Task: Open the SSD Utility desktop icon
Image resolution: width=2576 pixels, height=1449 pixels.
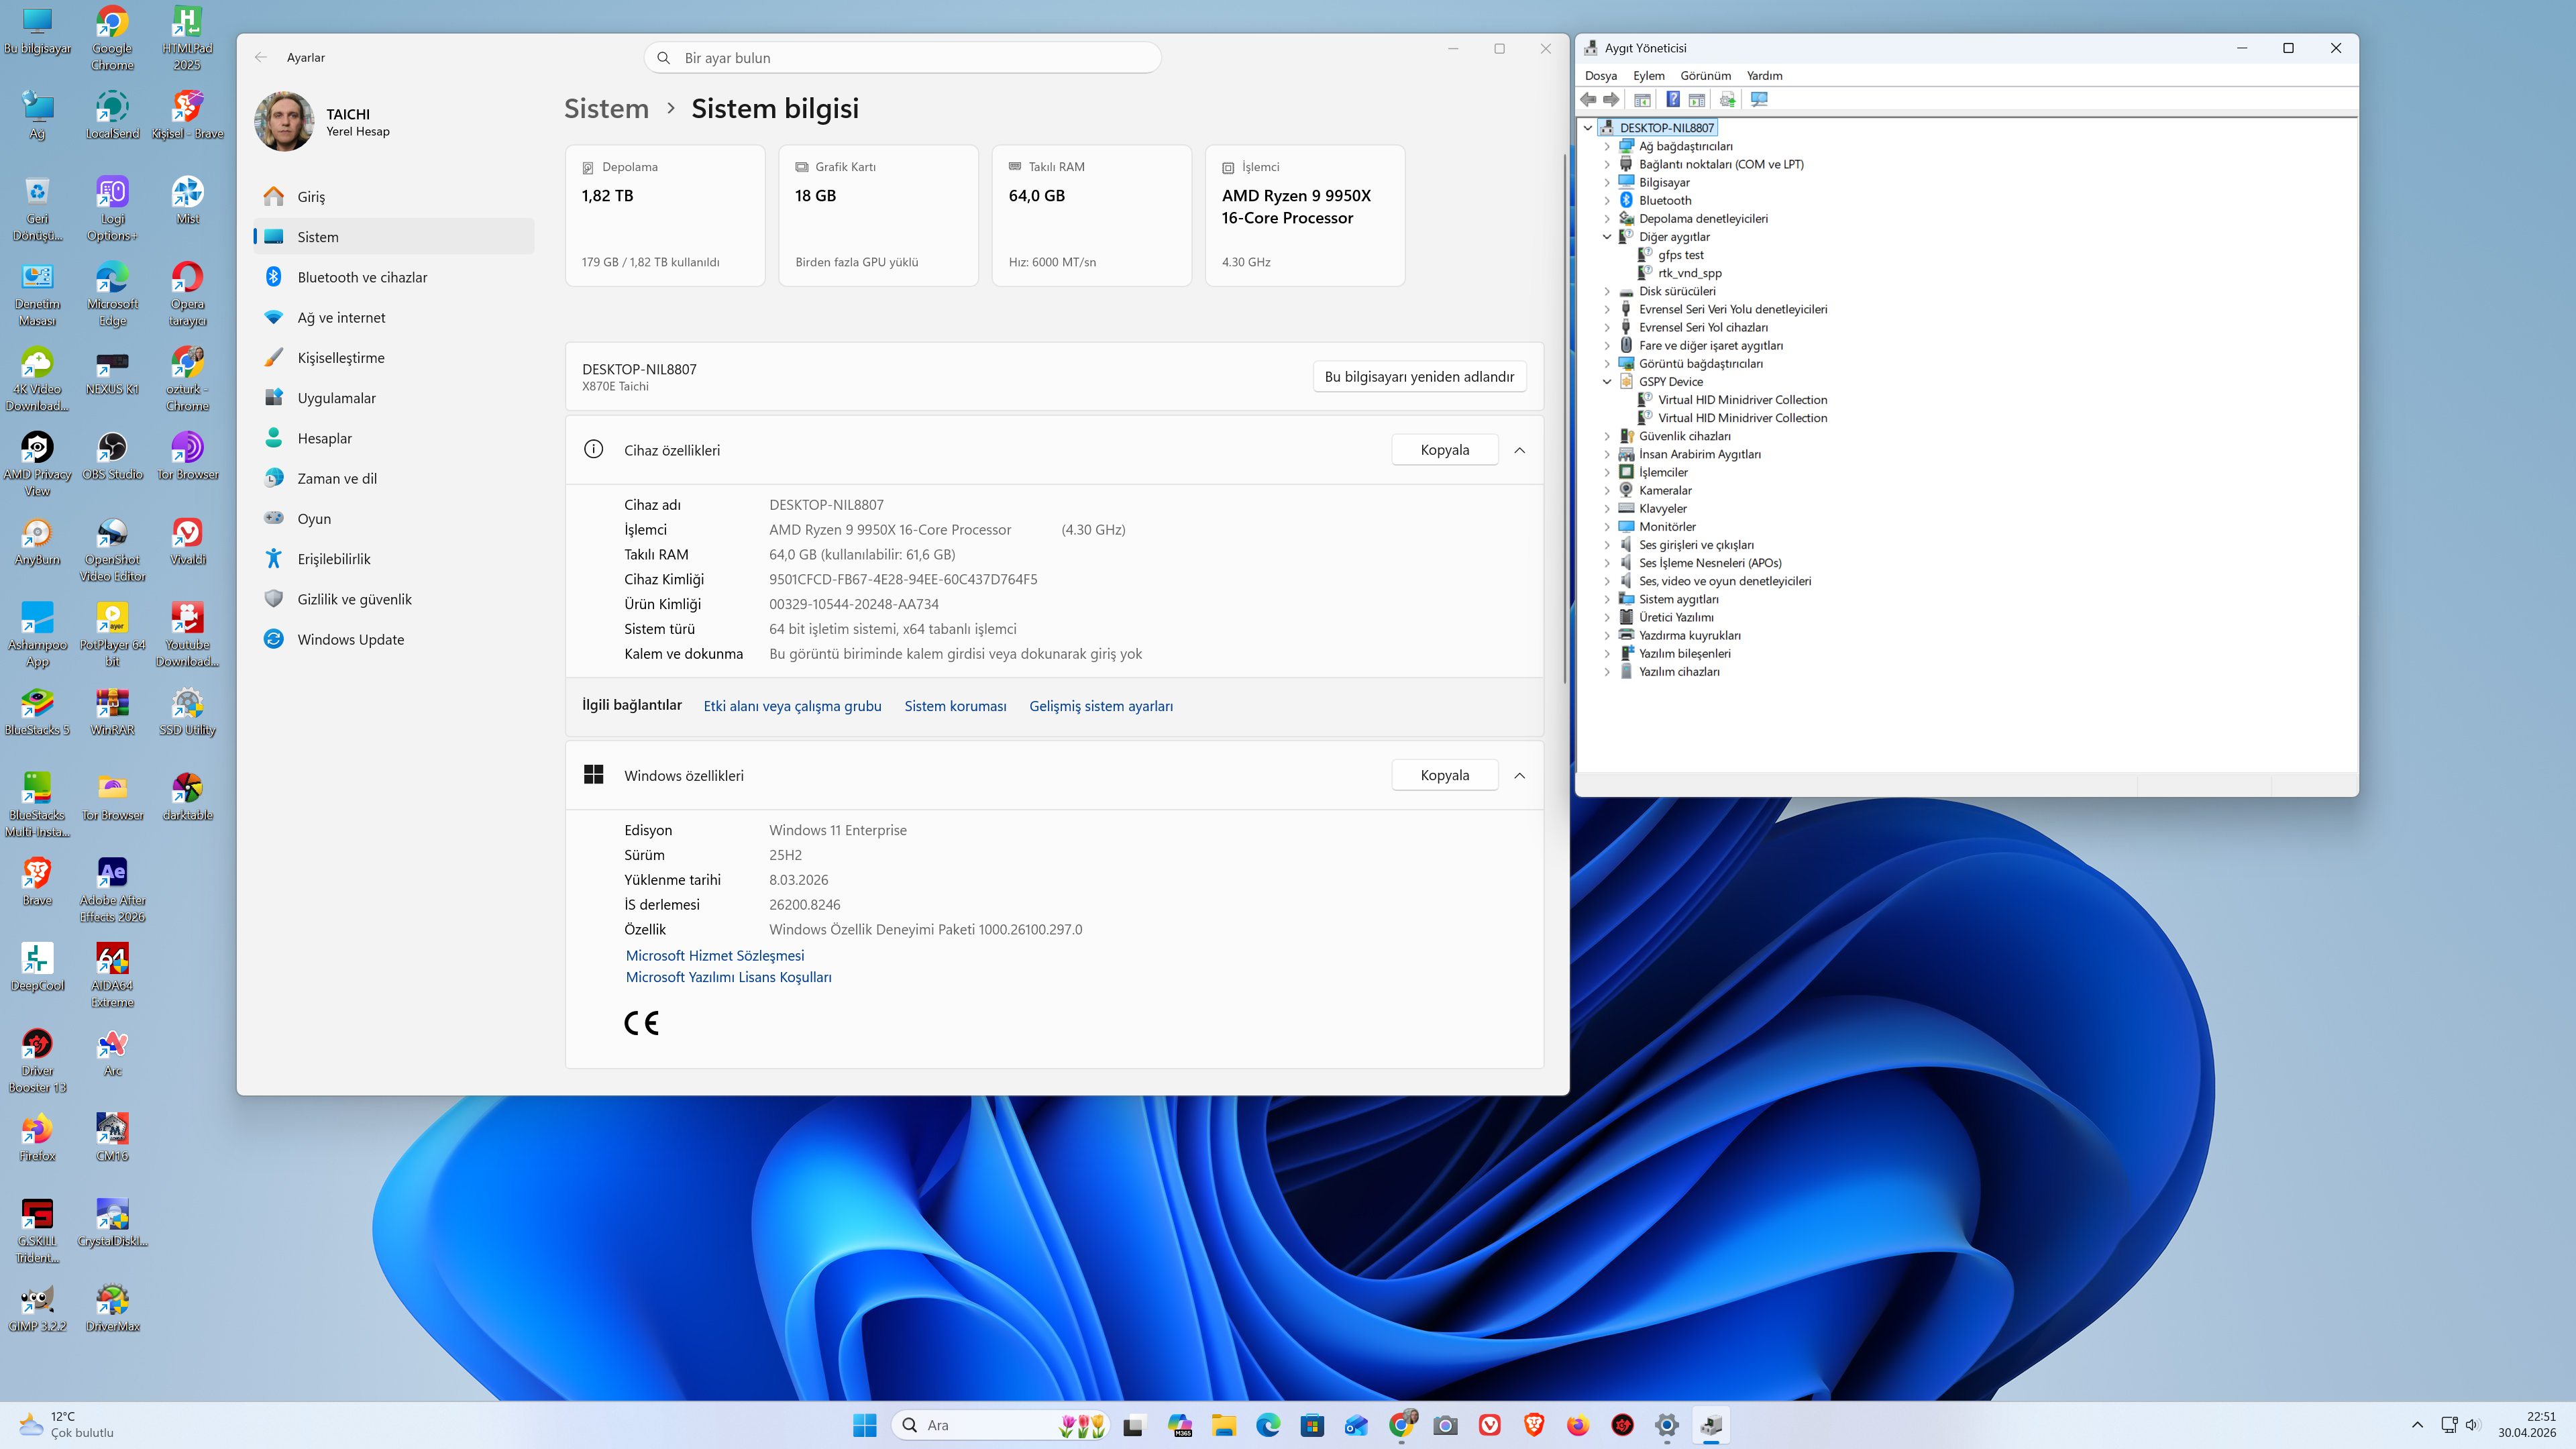Action: [x=187, y=712]
